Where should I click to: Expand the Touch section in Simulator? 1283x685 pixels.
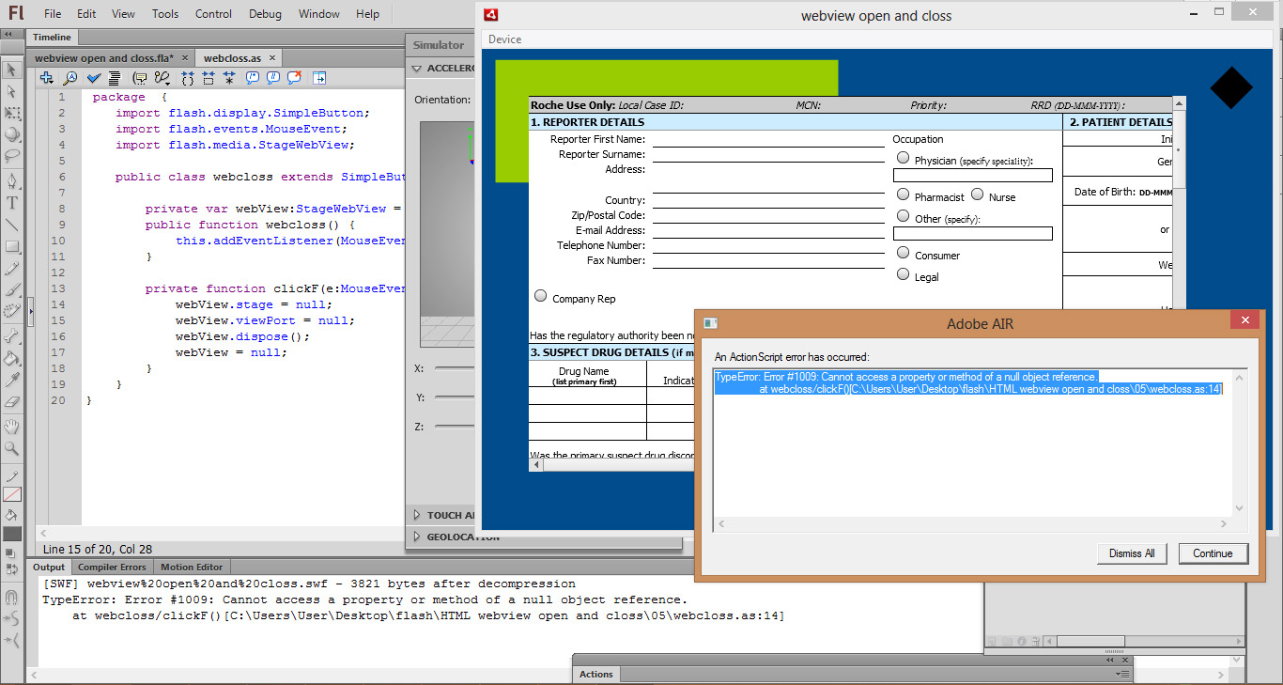point(417,515)
